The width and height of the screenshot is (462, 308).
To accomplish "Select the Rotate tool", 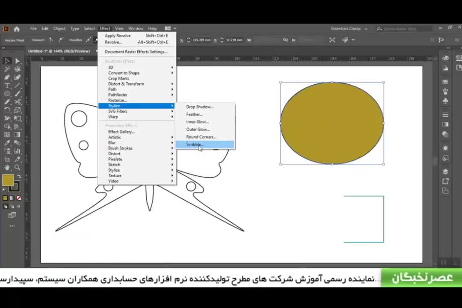I will [x=7, y=110].
